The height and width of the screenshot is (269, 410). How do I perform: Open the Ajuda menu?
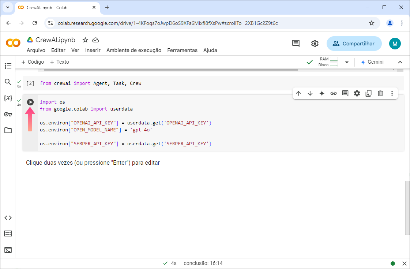coord(210,50)
